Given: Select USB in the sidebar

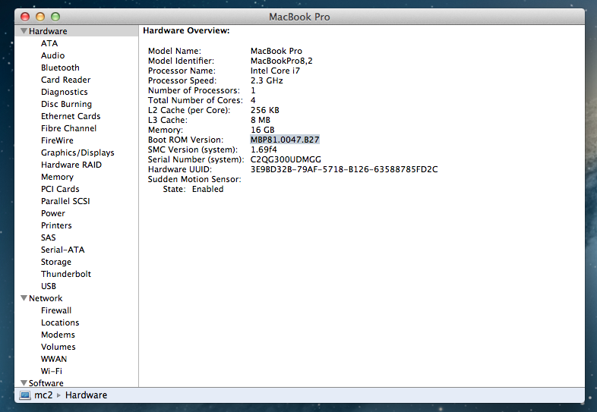Looking at the screenshot, I should pyautogui.click(x=49, y=286).
